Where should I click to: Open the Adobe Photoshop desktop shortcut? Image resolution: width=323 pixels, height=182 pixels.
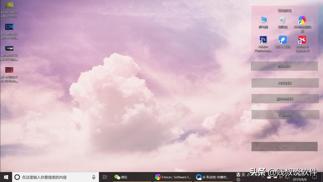tap(263, 44)
